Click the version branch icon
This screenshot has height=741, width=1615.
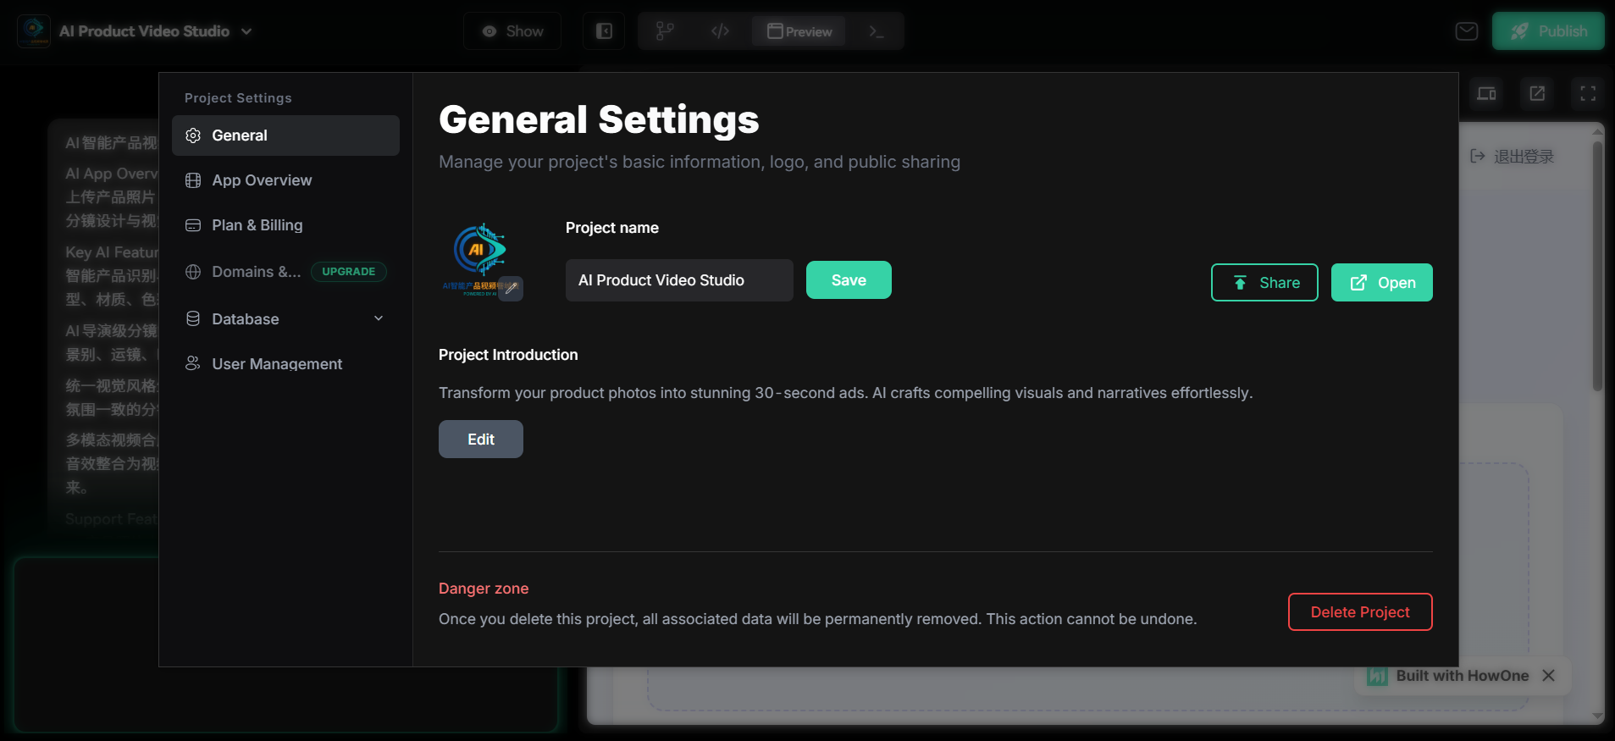tap(665, 31)
